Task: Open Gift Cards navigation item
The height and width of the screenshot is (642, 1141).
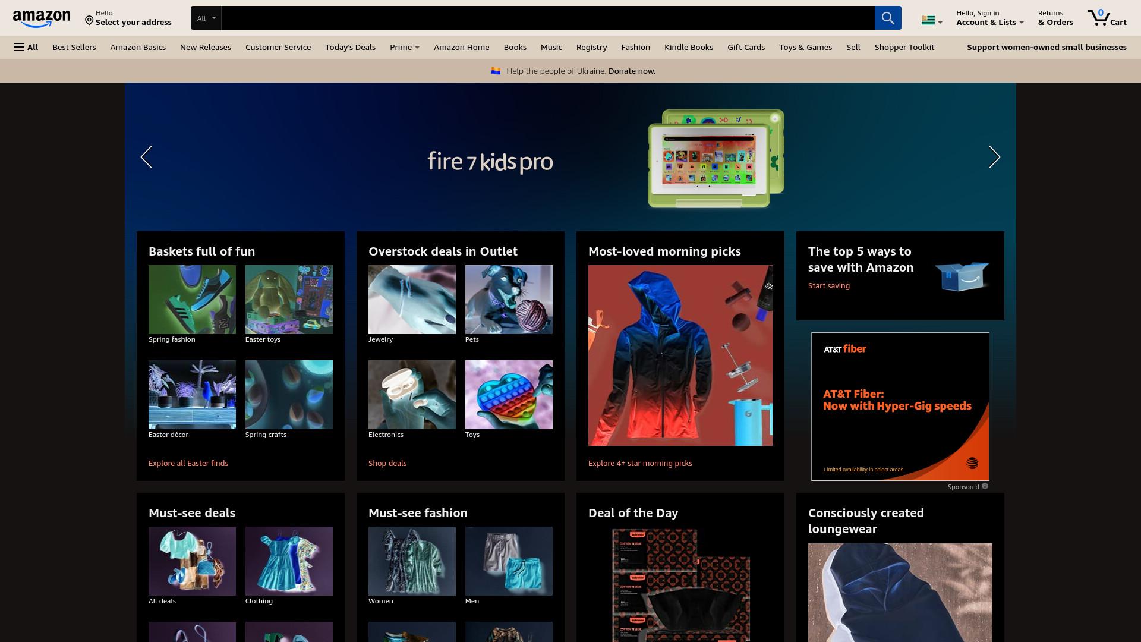Action: (746, 47)
